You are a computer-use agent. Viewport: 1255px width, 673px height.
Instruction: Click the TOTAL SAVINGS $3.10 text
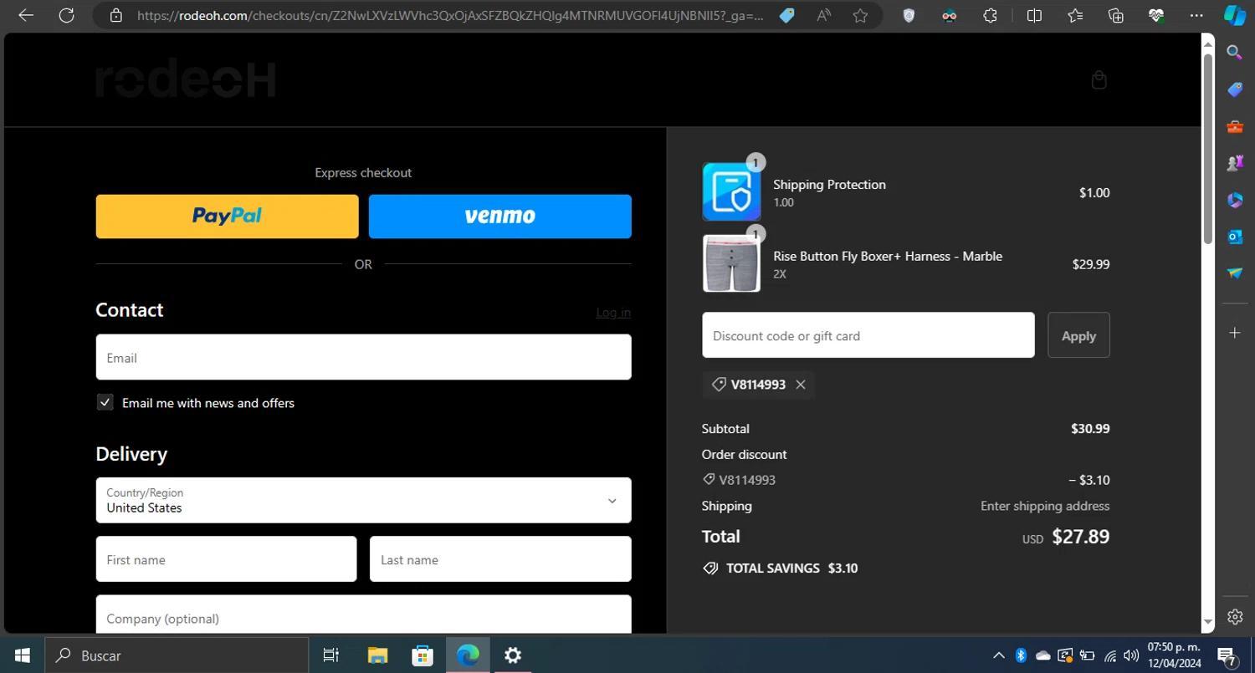[791, 568]
